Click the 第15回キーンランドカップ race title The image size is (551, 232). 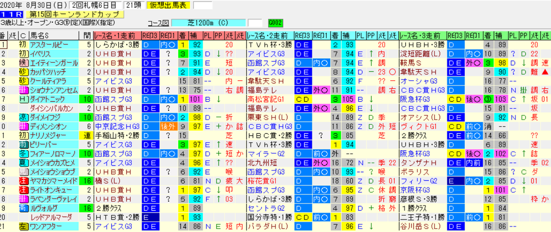click(75, 14)
